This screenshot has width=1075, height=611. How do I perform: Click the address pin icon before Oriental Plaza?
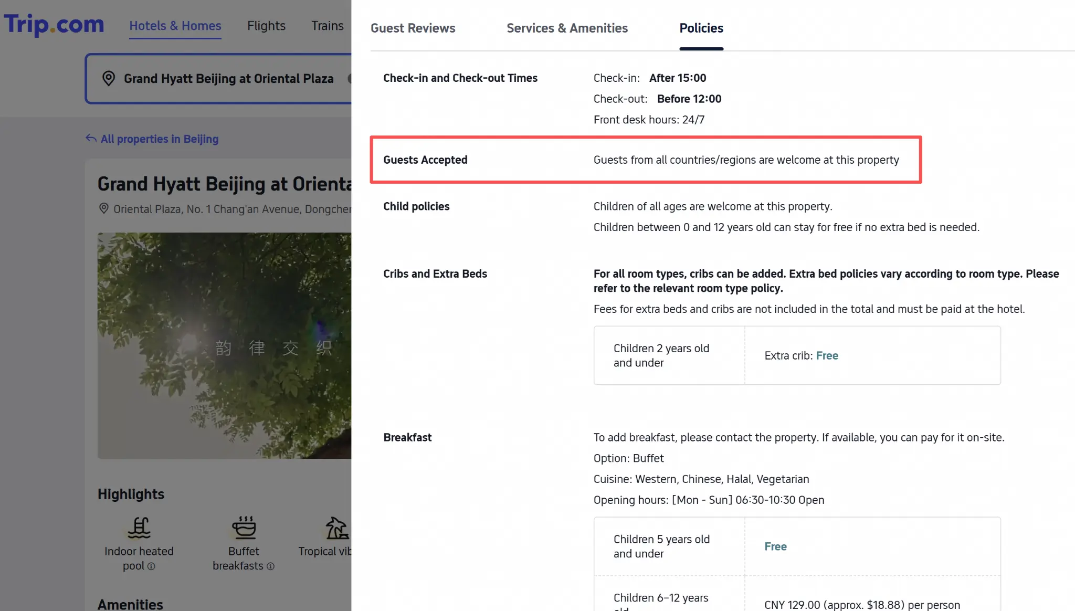[103, 208]
